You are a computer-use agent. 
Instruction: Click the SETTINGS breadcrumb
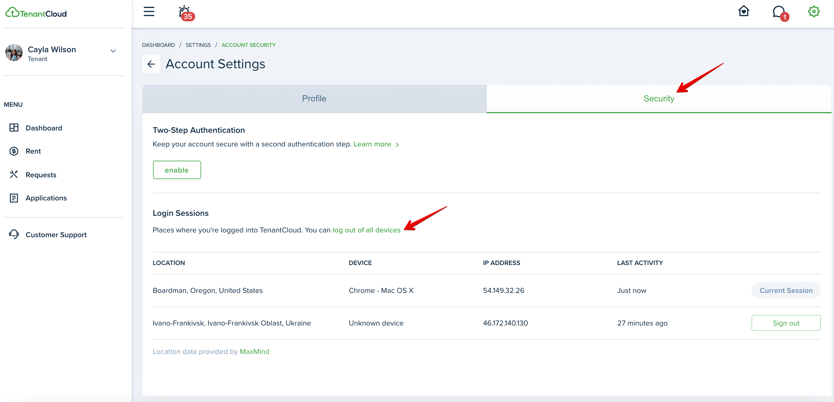coord(198,45)
